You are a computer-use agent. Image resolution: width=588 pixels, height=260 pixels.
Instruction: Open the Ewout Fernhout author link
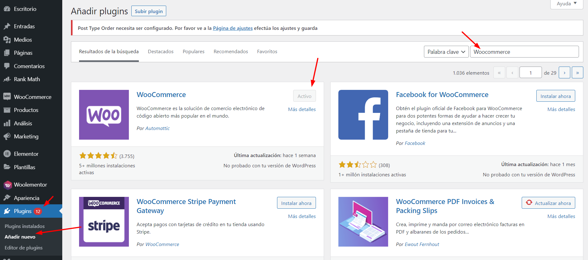click(422, 244)
